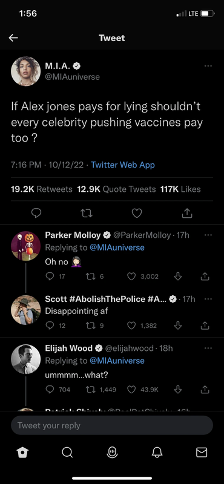Open Elijah Wood's profile picture
224x484 pixels.
tap(26, 359)
